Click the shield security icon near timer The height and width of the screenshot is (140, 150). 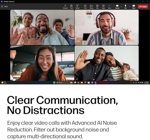(x=2, y=7)
